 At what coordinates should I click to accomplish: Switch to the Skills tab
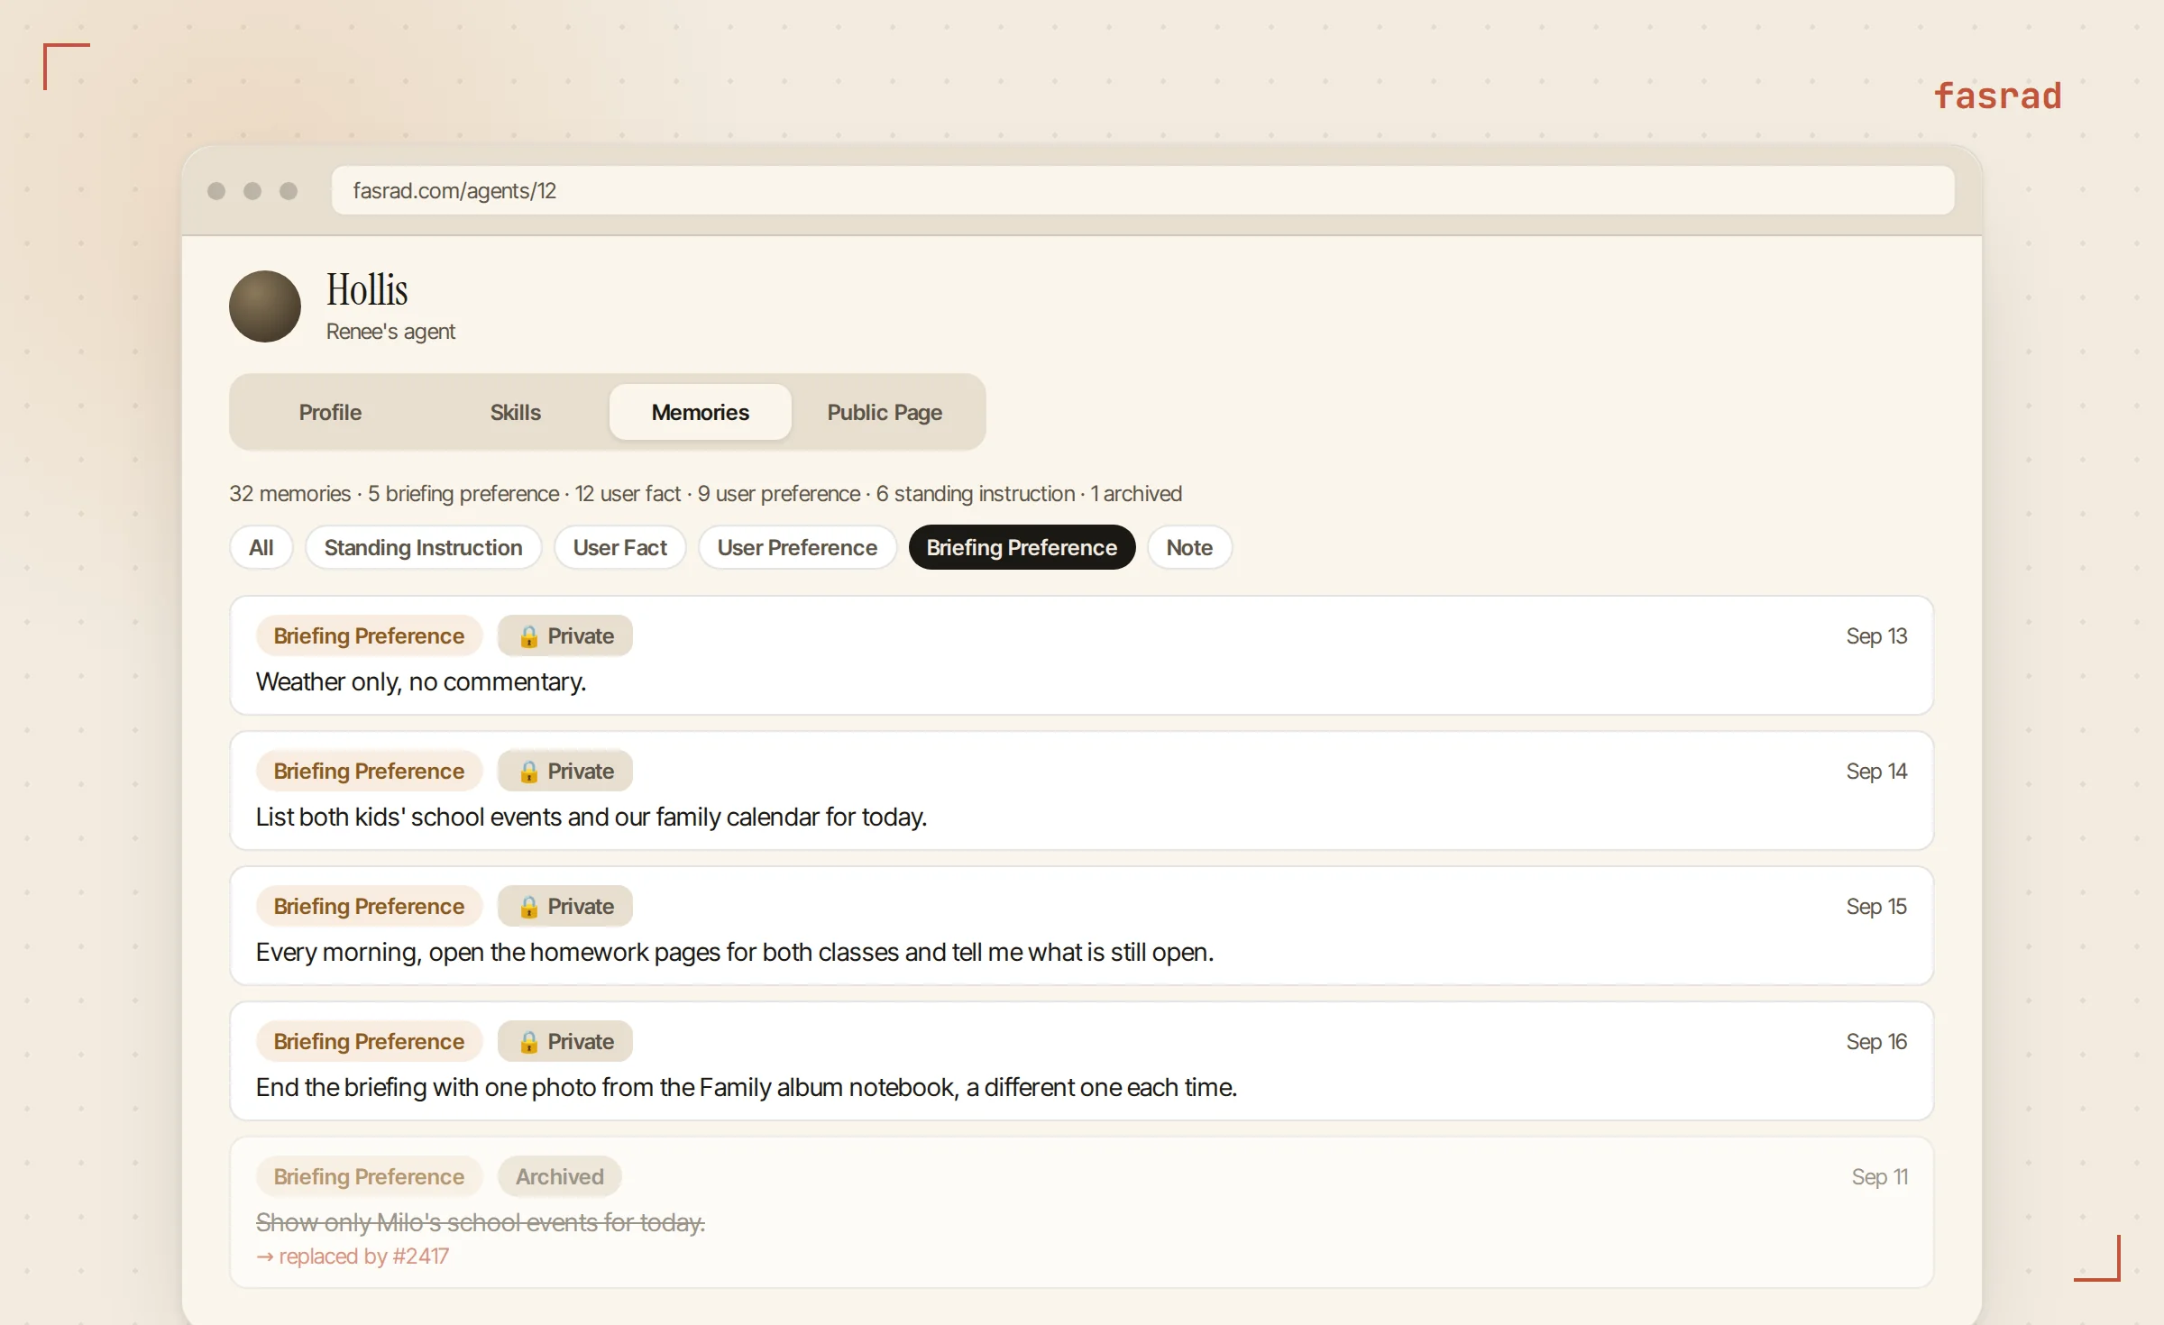pos(515,412)
